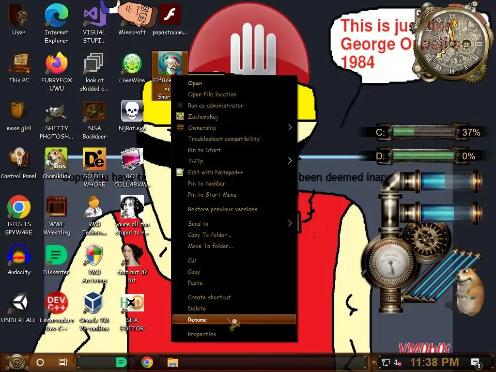The width and height of the screenshot is (496, 372).
Task: Click the 11:38 PM taskbar clock
Action: (434, 362)
